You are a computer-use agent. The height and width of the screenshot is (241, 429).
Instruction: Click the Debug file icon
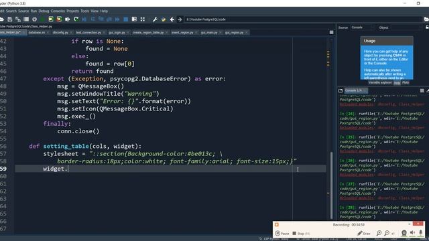point(84,19)
